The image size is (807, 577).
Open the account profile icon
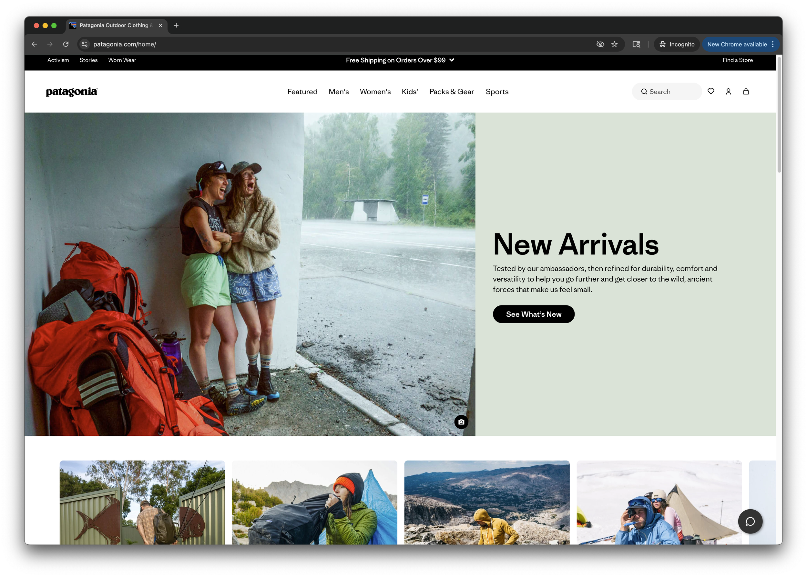click(728, 91)
